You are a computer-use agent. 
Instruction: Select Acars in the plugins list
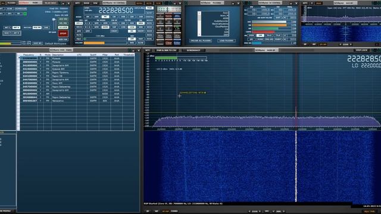coord(226,13)
